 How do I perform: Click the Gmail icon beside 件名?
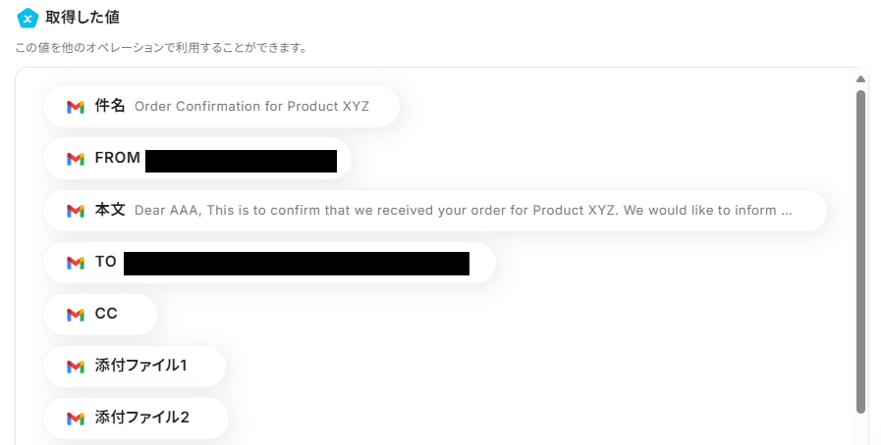coord(76,107)
